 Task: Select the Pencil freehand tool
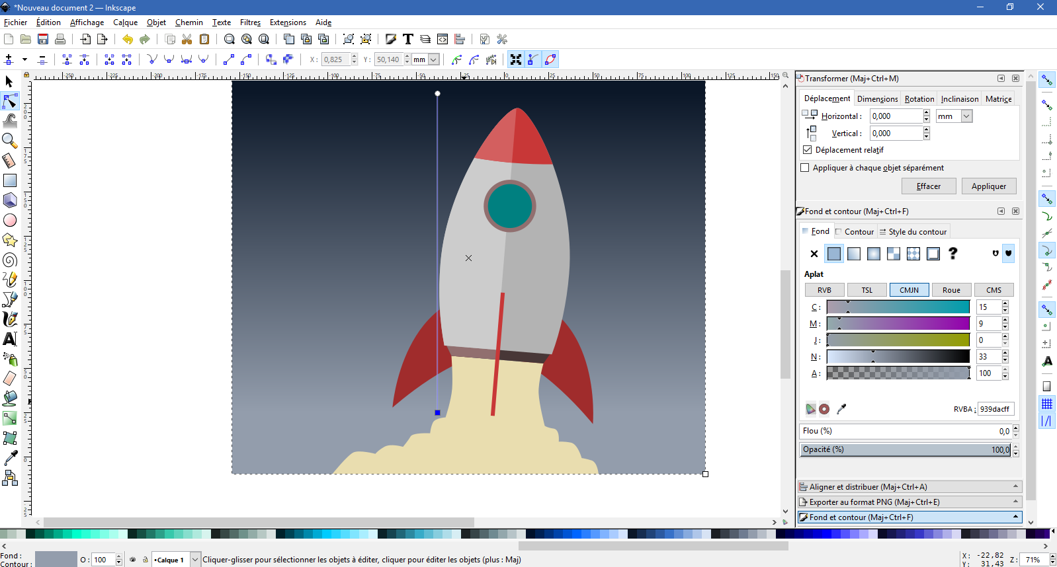click(10, 280)
